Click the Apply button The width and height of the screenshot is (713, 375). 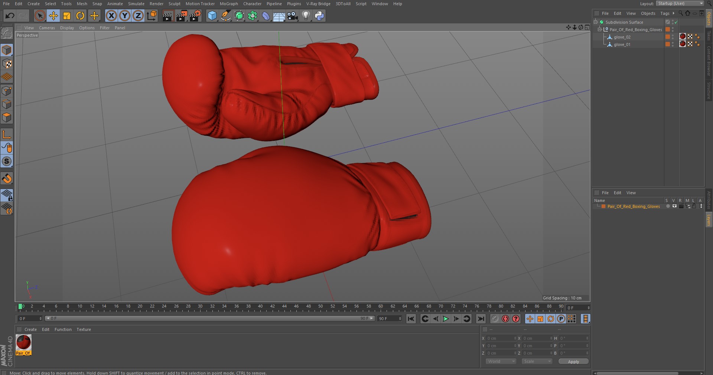573,362
